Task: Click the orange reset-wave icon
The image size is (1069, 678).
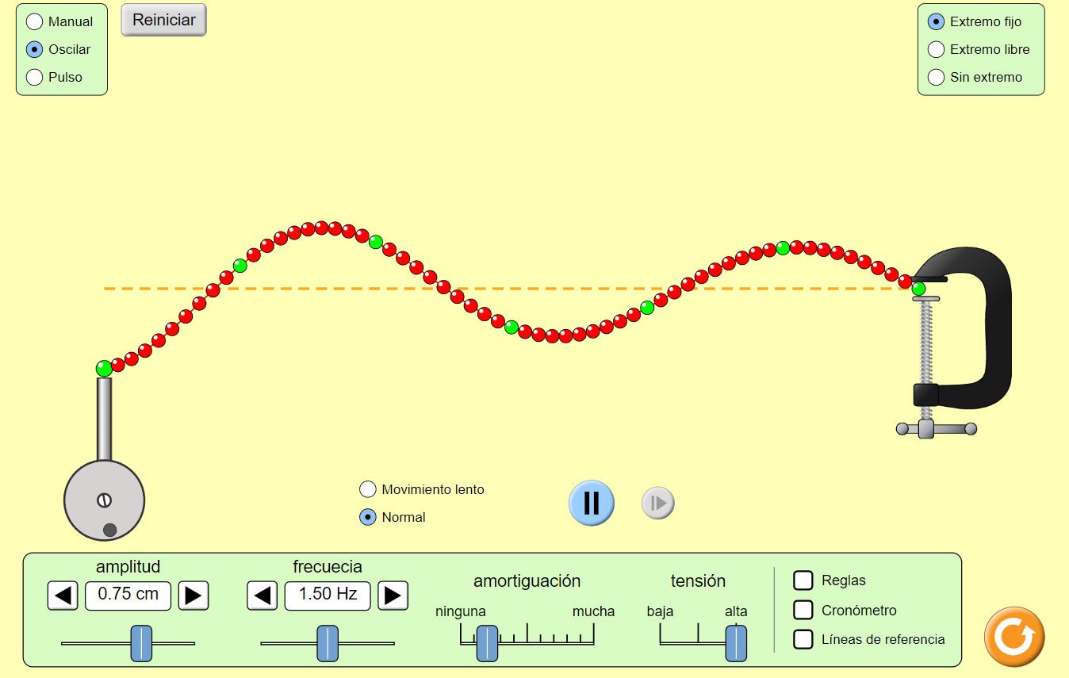Action: pyautogui.click(x=1013, y=637)
